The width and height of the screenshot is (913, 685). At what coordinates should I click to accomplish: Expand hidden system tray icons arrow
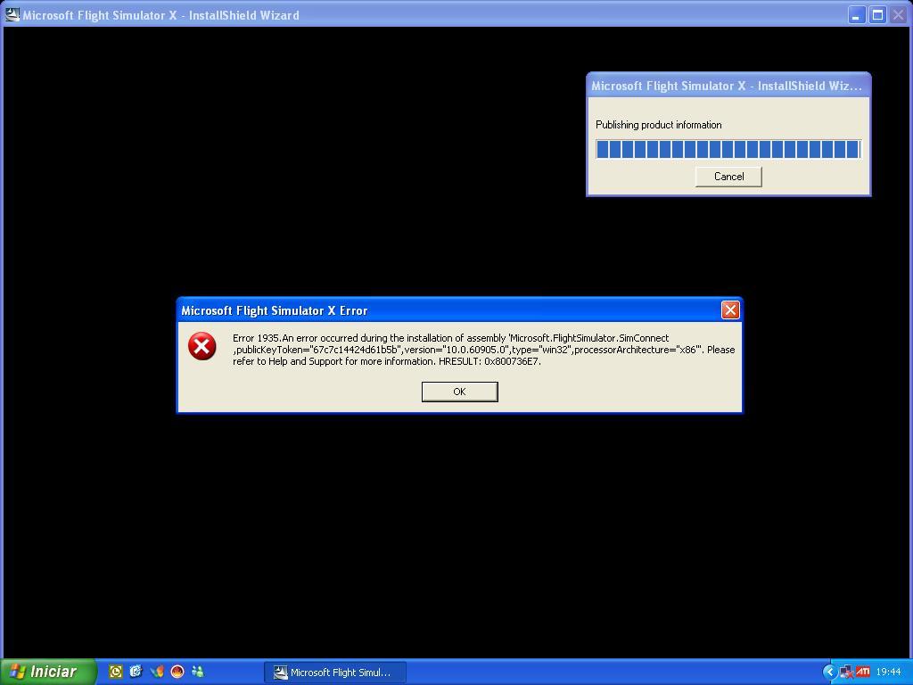(830, 672)
